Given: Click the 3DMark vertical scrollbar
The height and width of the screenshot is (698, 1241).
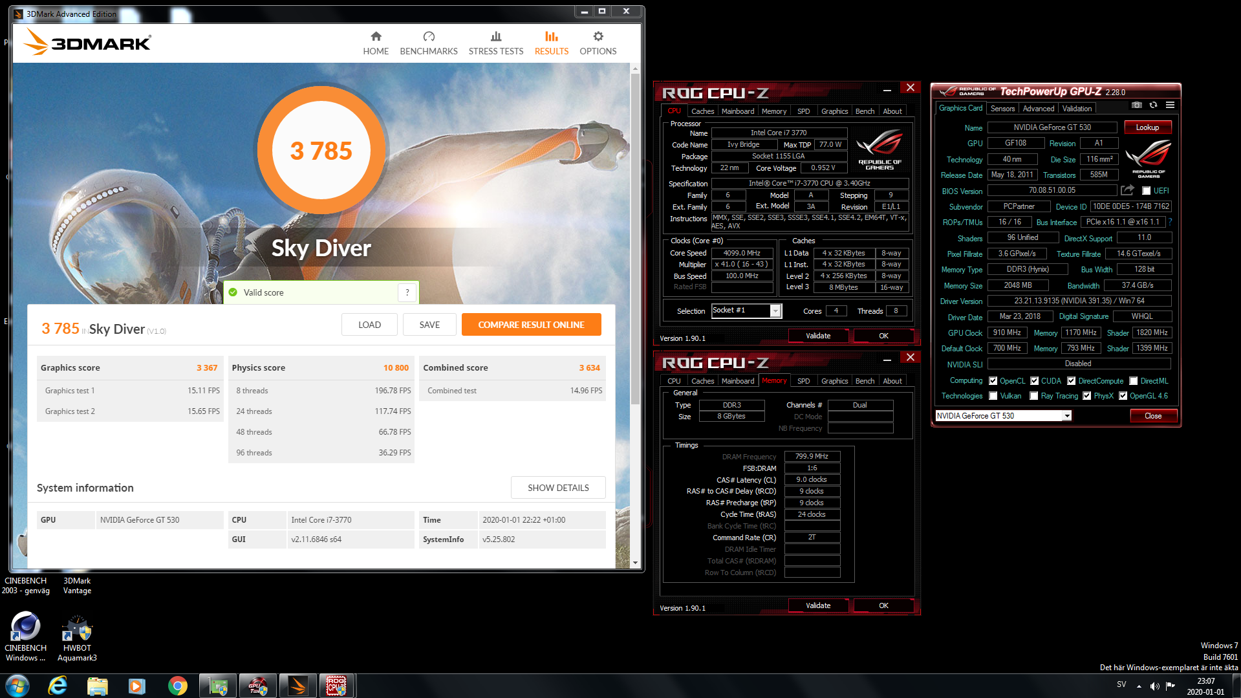Looking at the screenshot, I should pos(635,239).
